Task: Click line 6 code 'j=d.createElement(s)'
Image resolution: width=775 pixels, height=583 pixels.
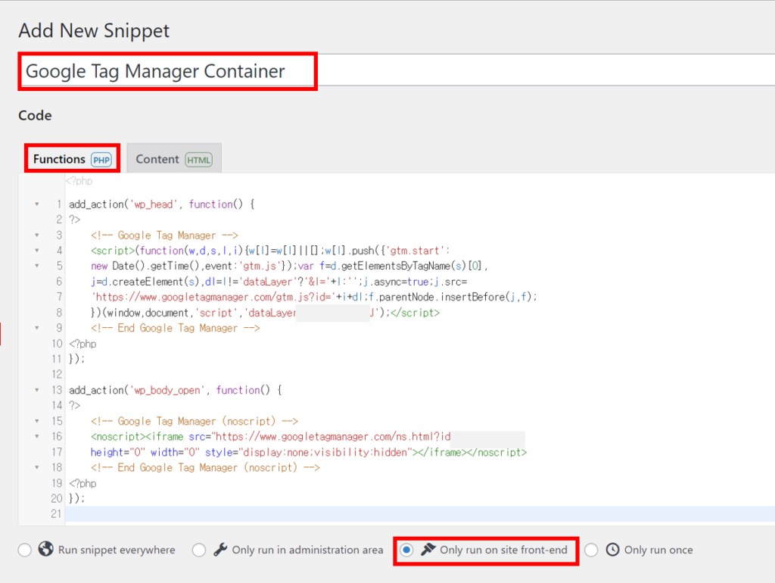Action: coord(145,282)
